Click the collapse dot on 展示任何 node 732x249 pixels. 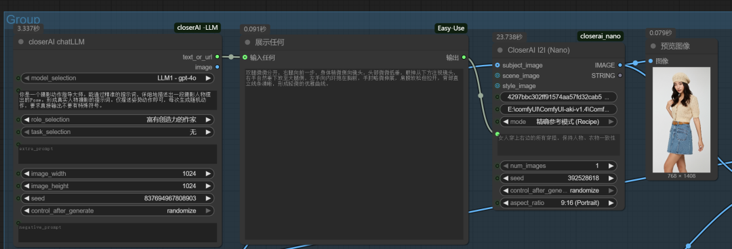pyautogui.click(x=247, y=43)
